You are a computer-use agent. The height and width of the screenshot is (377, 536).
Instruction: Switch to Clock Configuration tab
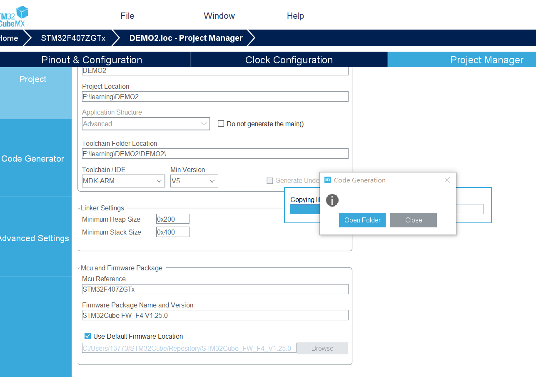289,60
